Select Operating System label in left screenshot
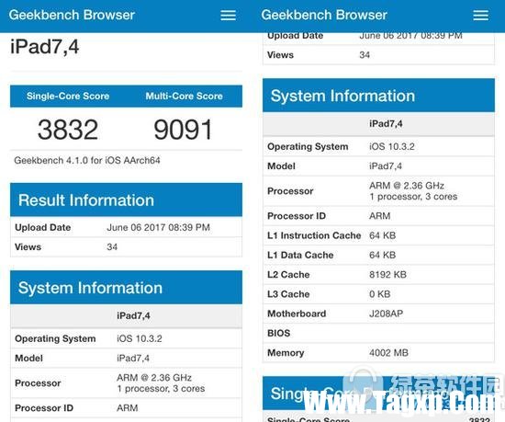The image size is (505, 422). 55,339
